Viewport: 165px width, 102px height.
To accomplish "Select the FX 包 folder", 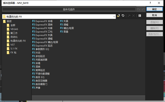I will coord(14,52).
